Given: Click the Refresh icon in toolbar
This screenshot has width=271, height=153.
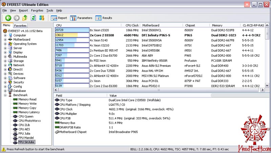Looking at the screenshot, I should [33, 18].
